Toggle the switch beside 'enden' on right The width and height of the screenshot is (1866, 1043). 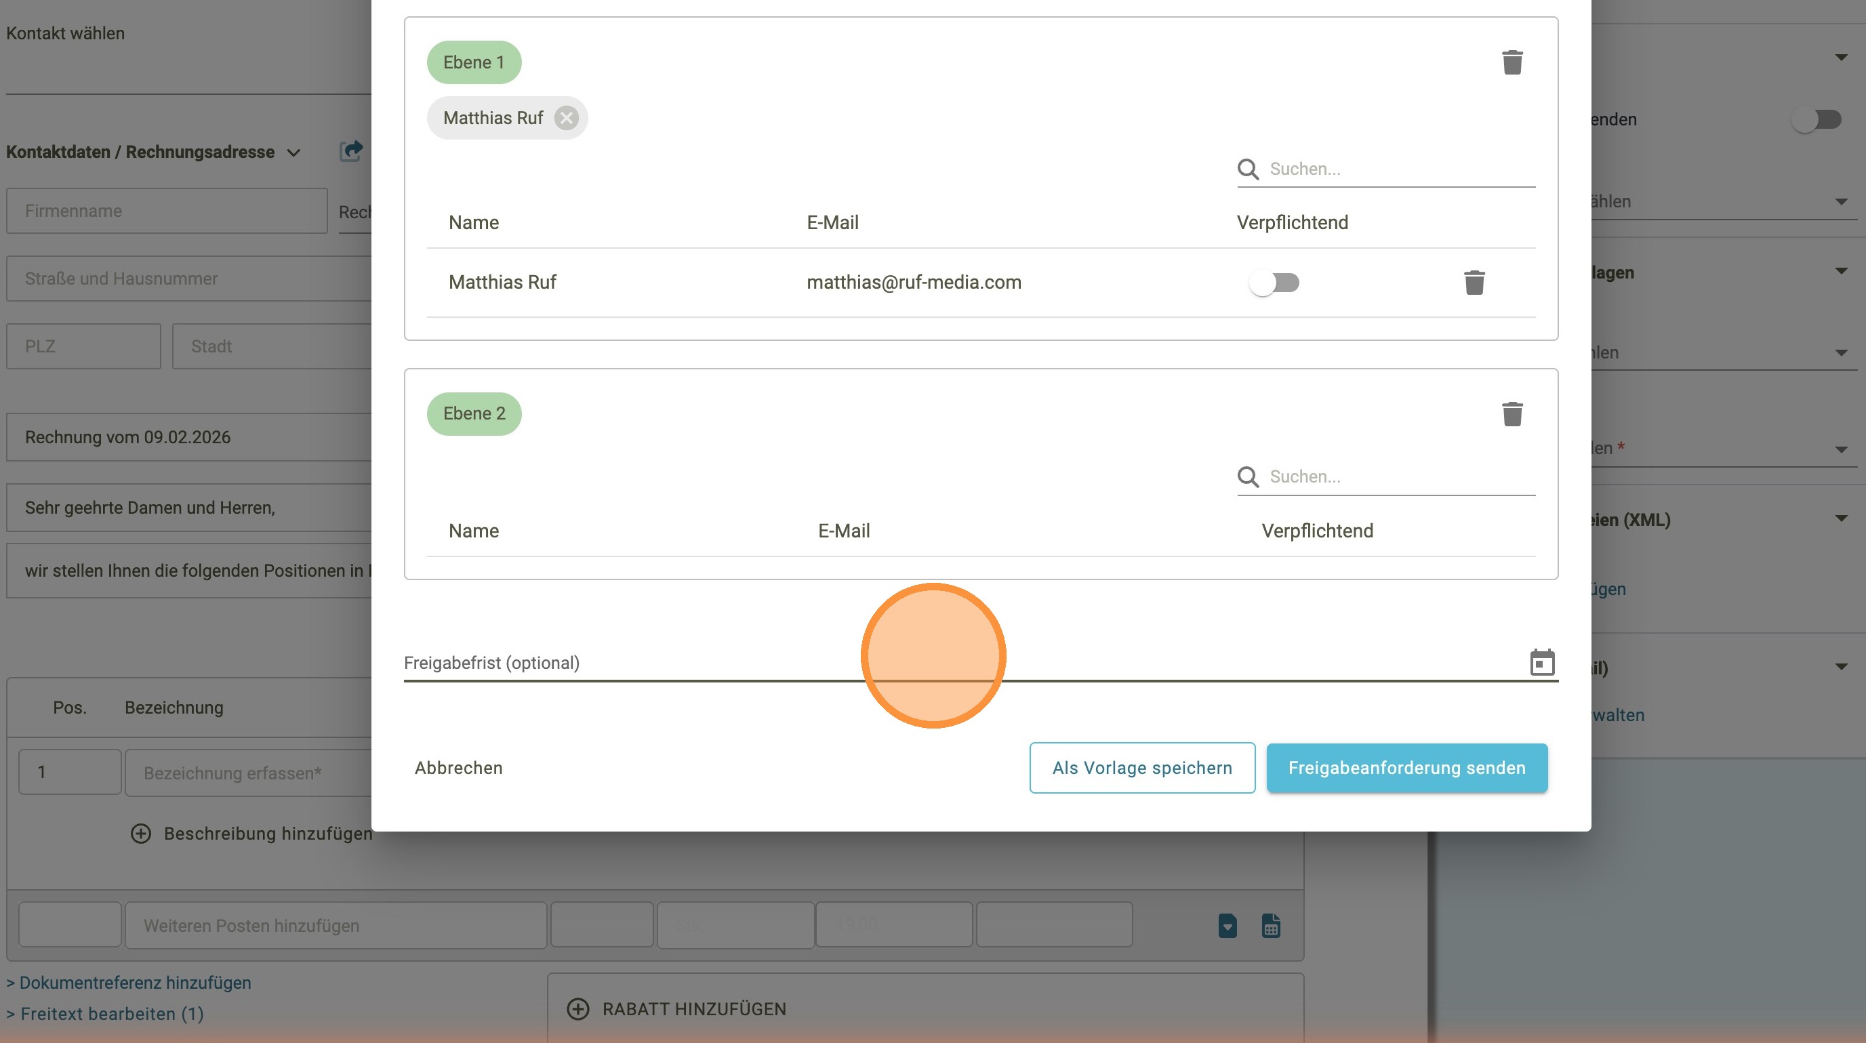tap(1816, 119)
